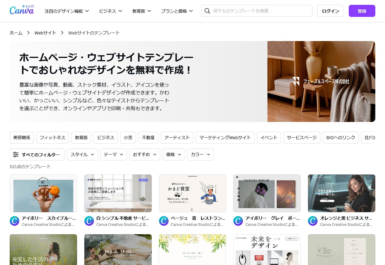
Task: Open the テーマ filter dropdown
Action: pos(114,155)
